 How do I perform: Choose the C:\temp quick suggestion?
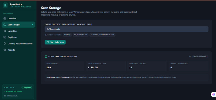(x=67, y=35)
